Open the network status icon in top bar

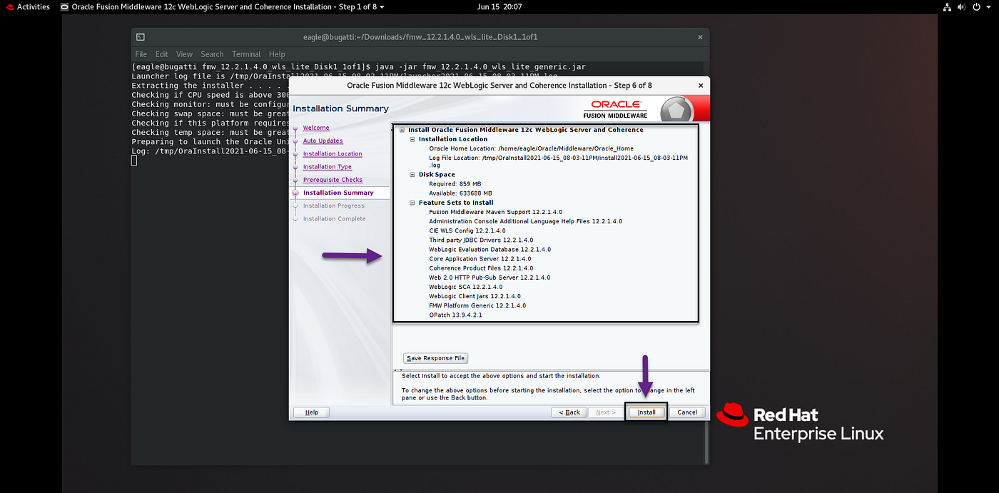[947, 6]
